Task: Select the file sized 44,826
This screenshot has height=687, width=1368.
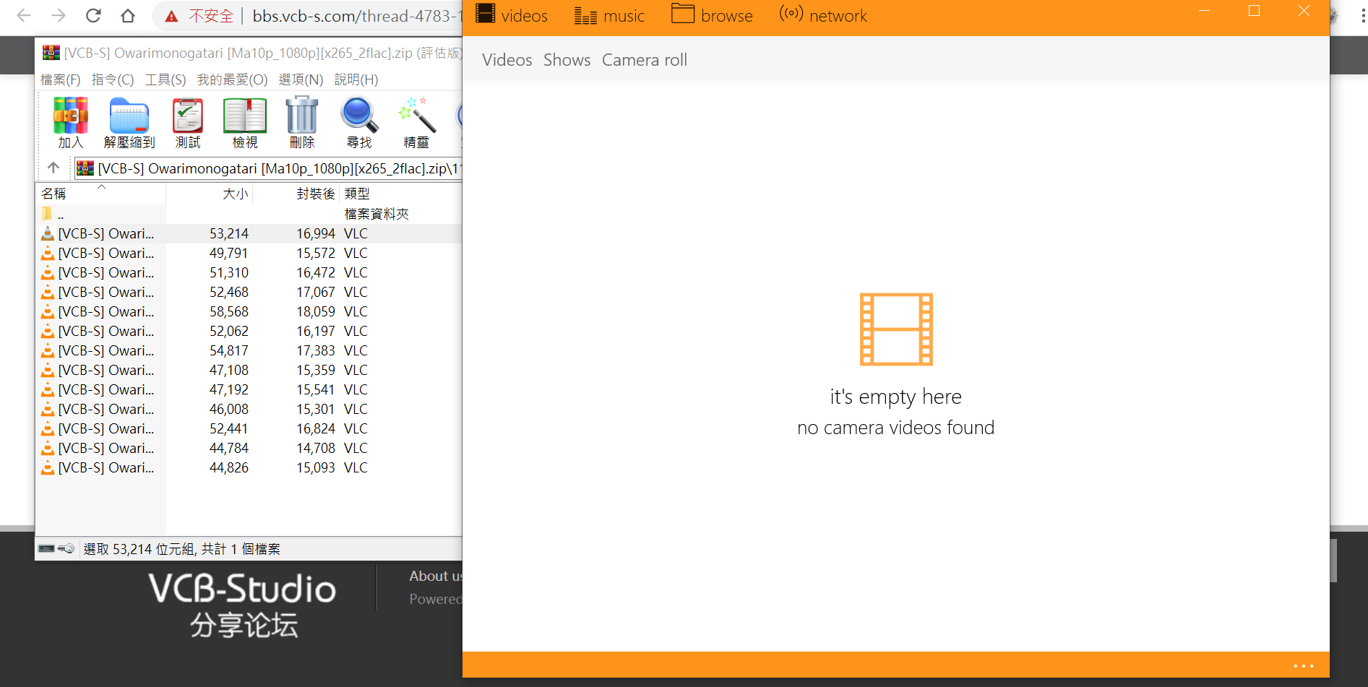Action: pos(249,467)
